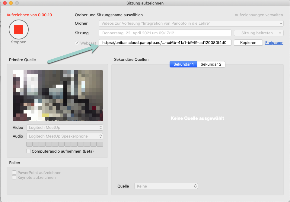
Task: Open the Sitzung beitreten dropdown
Action: [258, 33]
